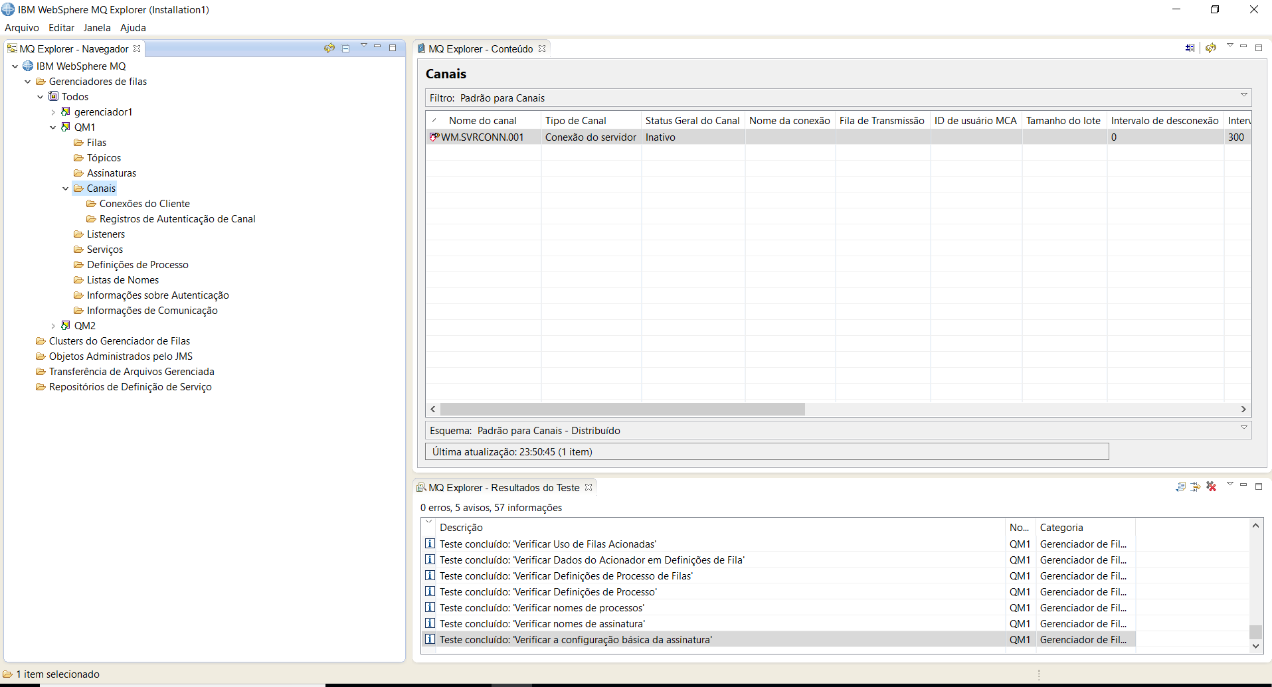
Task: Refresh the Conteúdo view
Action: [x=1211, y=48]
